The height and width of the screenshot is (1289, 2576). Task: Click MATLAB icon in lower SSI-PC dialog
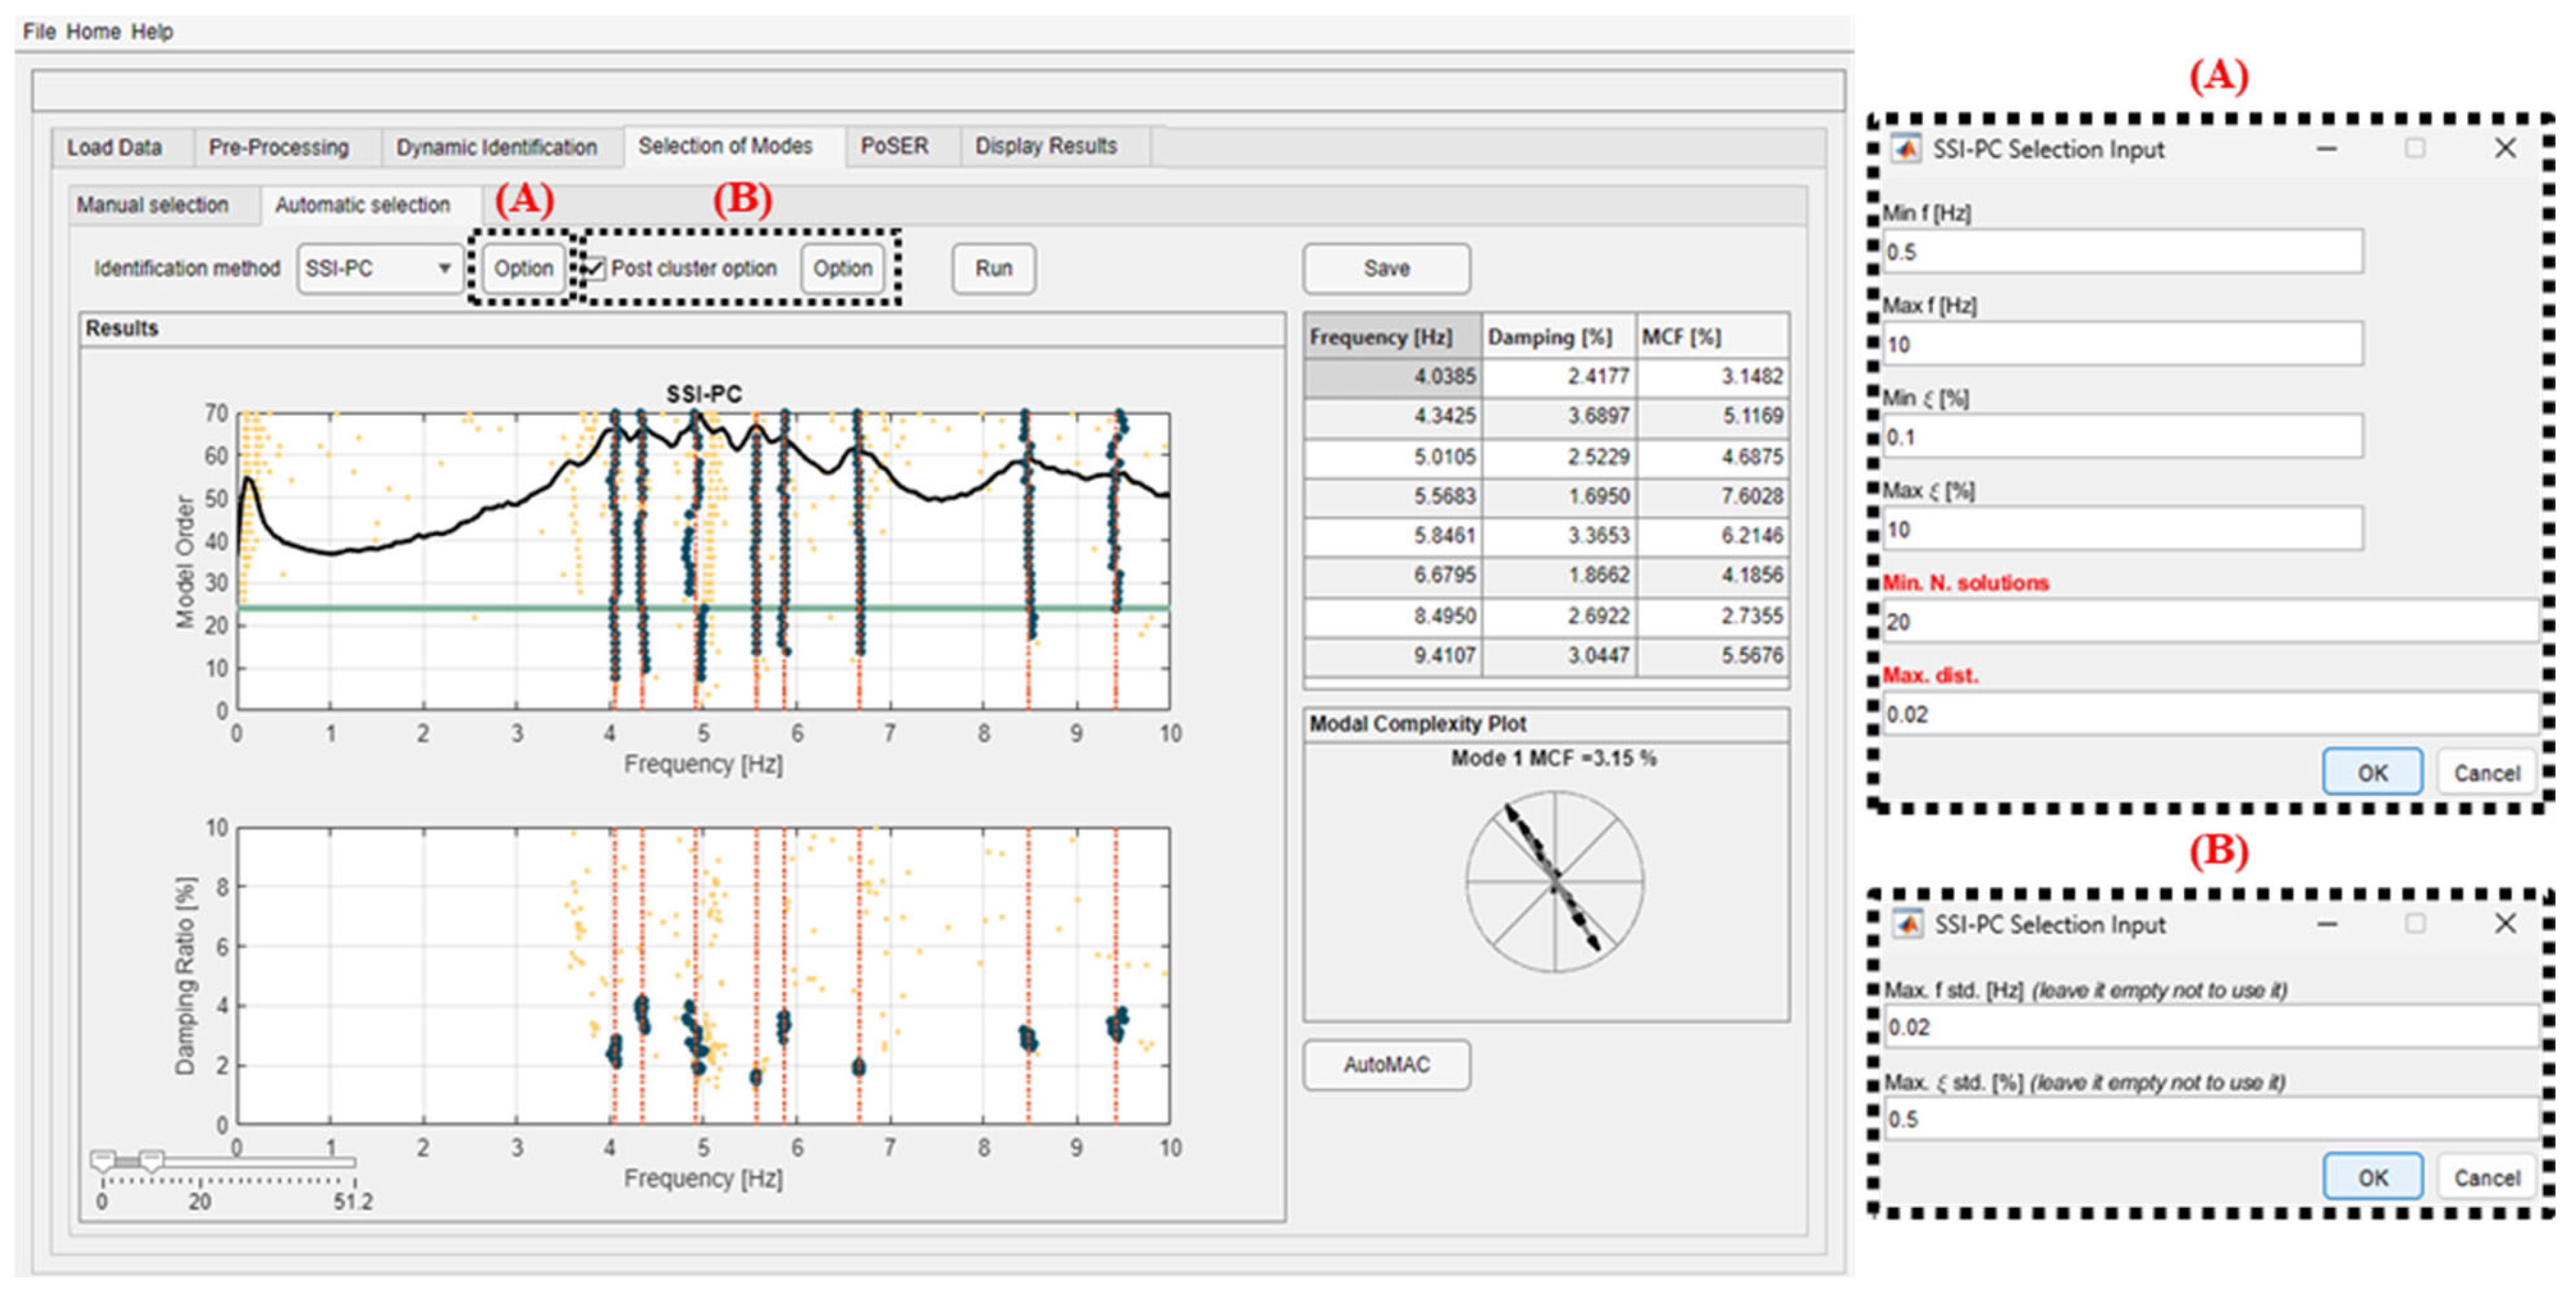coord(1908,924)
